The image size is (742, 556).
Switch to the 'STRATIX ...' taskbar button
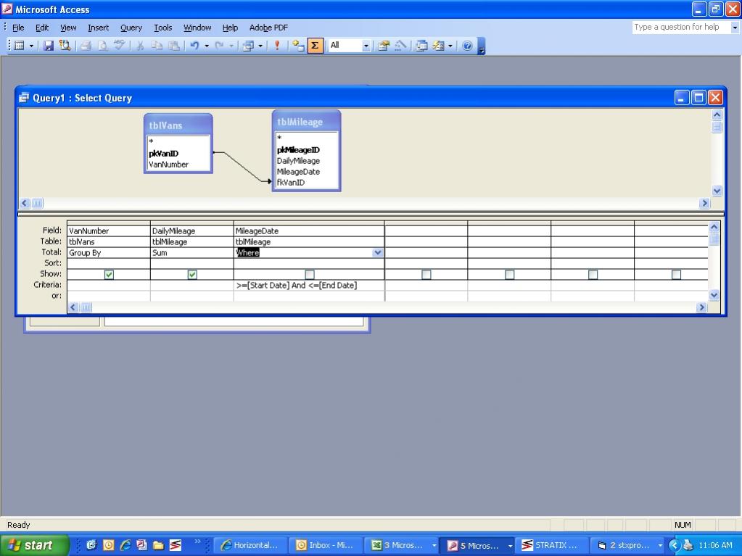click(x=552, y=545)
